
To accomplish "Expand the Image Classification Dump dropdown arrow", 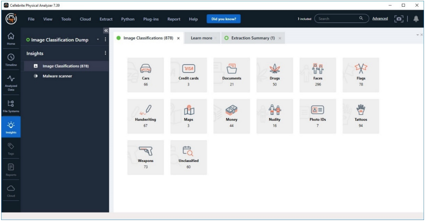I will pyautogui.click(x=98, y=40).
